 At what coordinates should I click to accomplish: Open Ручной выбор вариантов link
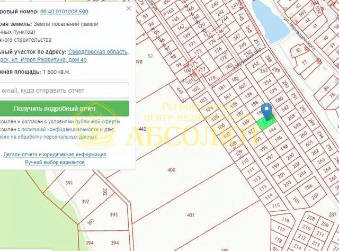(x=55, y=162)
